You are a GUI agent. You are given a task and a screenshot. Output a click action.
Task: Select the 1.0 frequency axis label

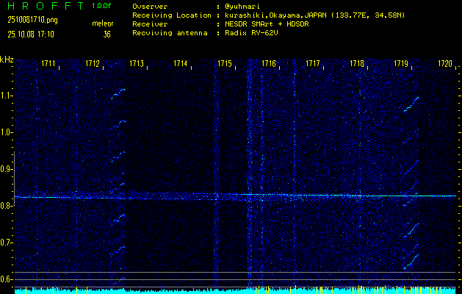pyautogui.click(x=6, y=133)
